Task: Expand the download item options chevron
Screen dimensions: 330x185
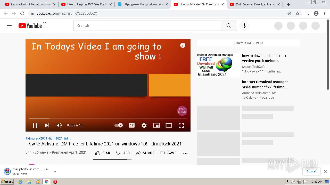Action: coord(55,171)
